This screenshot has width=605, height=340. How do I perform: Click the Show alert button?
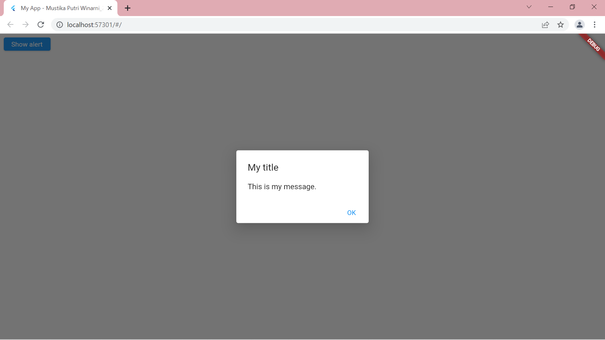tap(27, 44)
